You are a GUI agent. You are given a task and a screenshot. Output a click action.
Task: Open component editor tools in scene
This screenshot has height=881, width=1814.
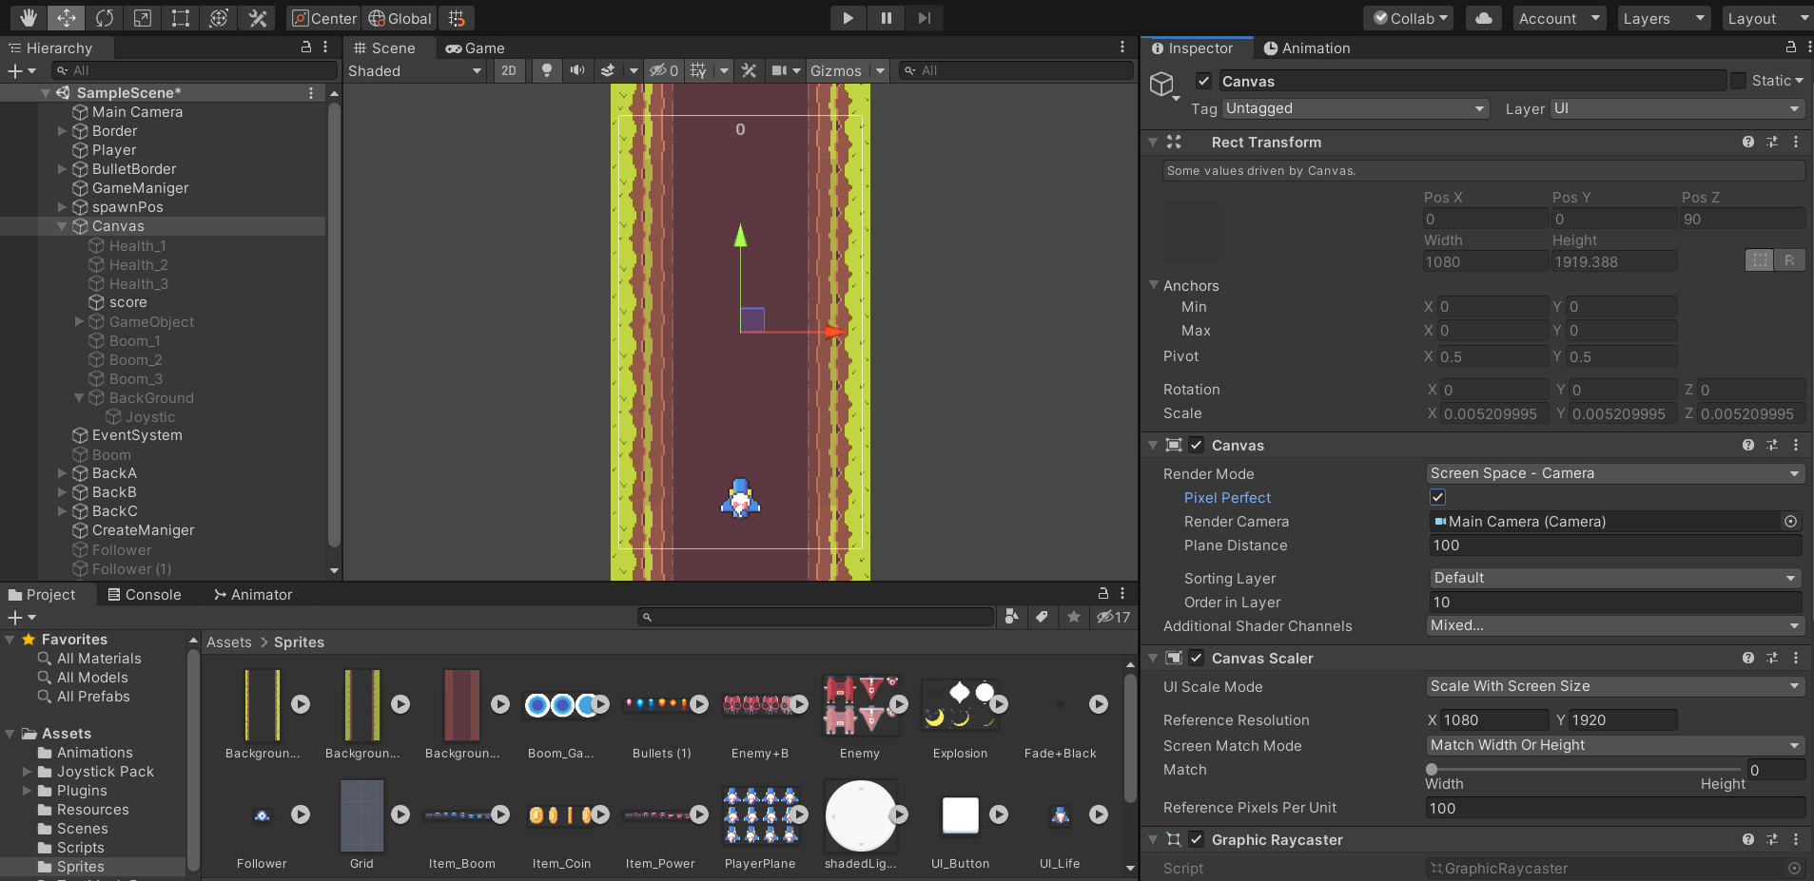coord(749,70)
